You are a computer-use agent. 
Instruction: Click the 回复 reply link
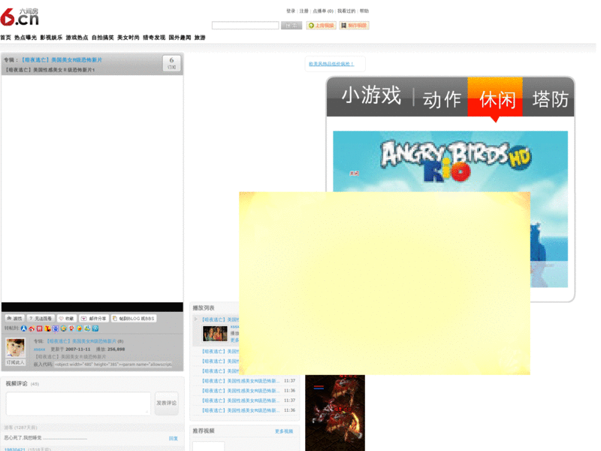pyautogui.click(x=174, y=438)
